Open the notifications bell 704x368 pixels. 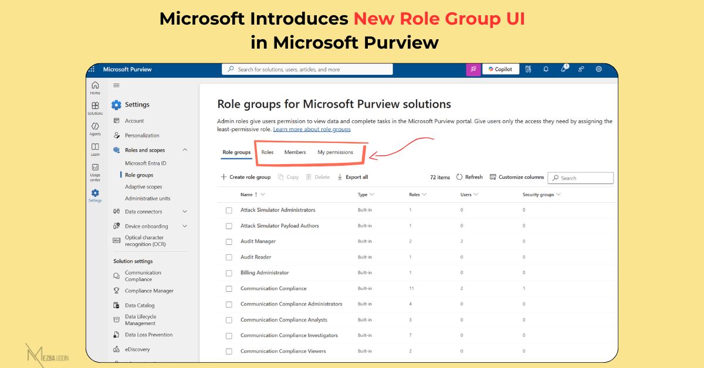[x=546, y=69]
